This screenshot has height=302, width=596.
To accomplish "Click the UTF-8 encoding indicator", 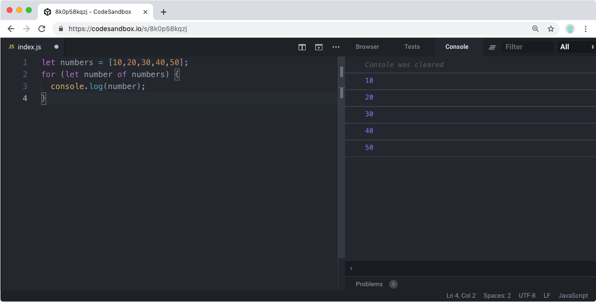I will pos(527,296).
